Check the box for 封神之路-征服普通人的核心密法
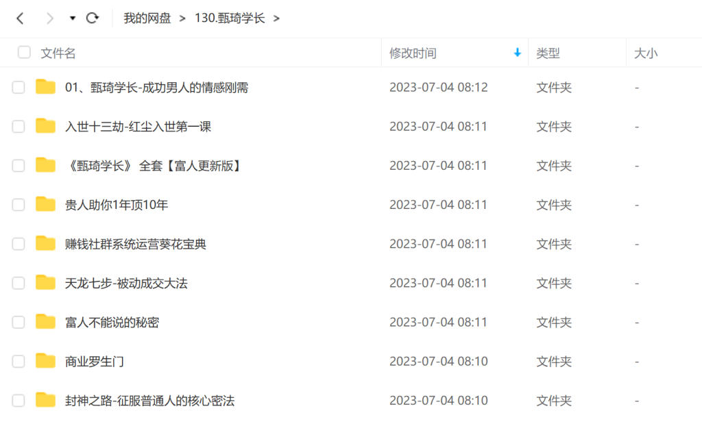This screenshot has height=437, width=702. (x=19, y=400)
